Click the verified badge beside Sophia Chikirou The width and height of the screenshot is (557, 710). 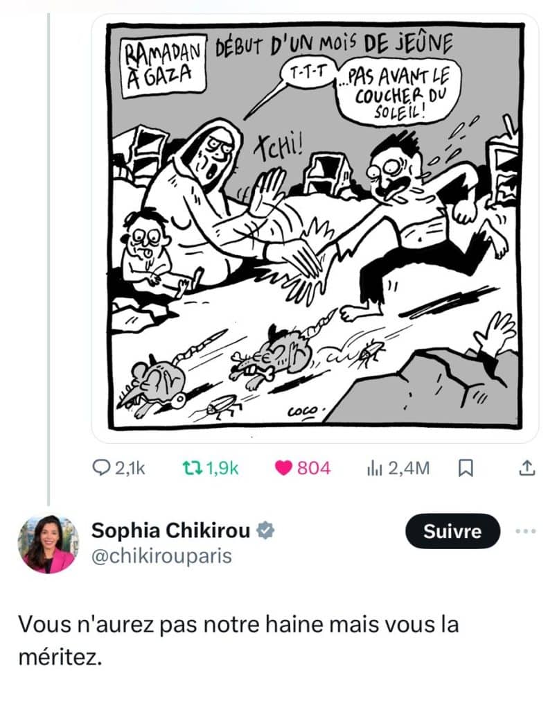(265, 530)
